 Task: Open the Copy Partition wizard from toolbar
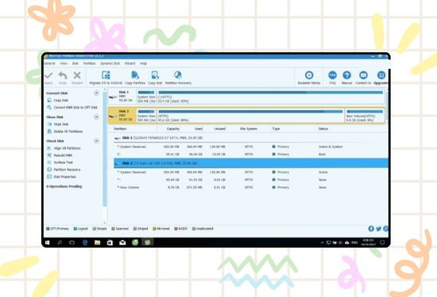(x=135, y=78)
